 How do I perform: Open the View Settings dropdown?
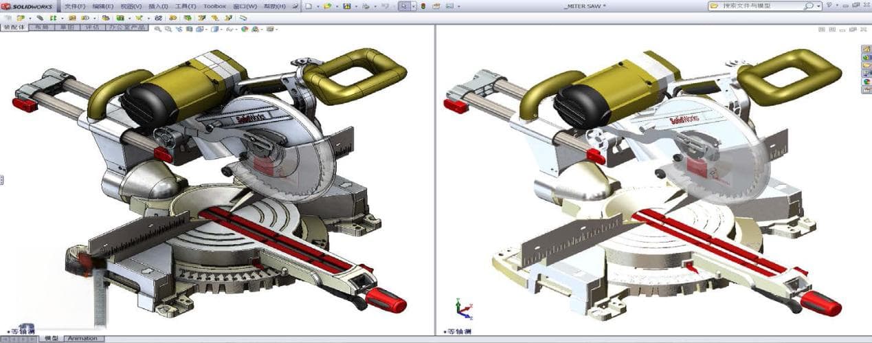coord(271,29)
